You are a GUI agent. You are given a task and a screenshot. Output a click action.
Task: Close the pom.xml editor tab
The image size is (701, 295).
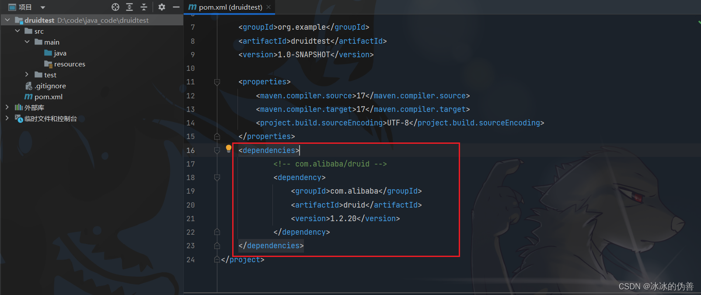click(x=269, y=7)
